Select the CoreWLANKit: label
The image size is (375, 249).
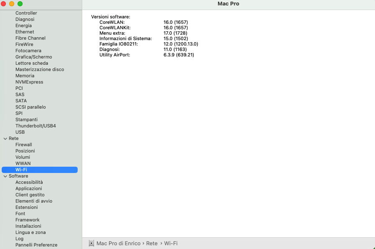pyautogui.click(x=115, y=28)
